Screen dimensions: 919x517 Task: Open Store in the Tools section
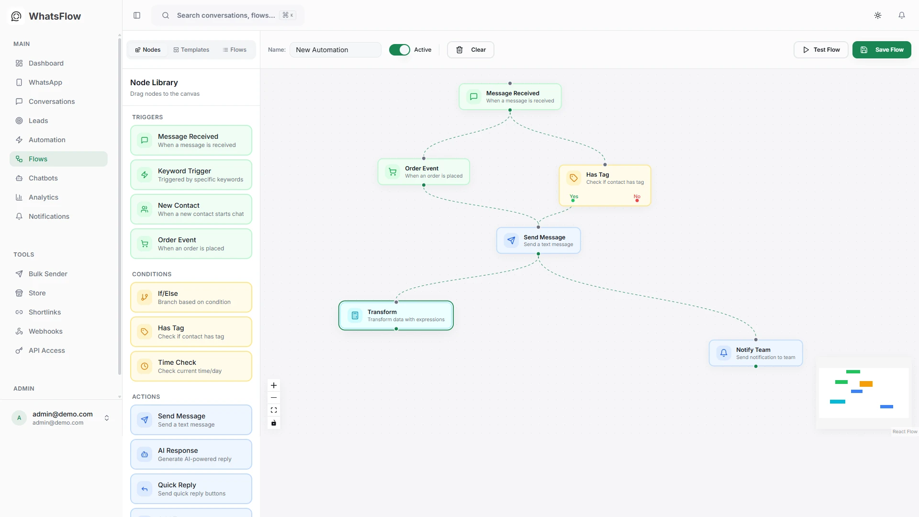point(58,293)
